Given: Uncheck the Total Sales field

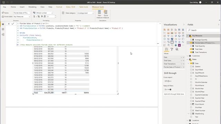Looking at the screenshot, I should (x=191, y=49).
